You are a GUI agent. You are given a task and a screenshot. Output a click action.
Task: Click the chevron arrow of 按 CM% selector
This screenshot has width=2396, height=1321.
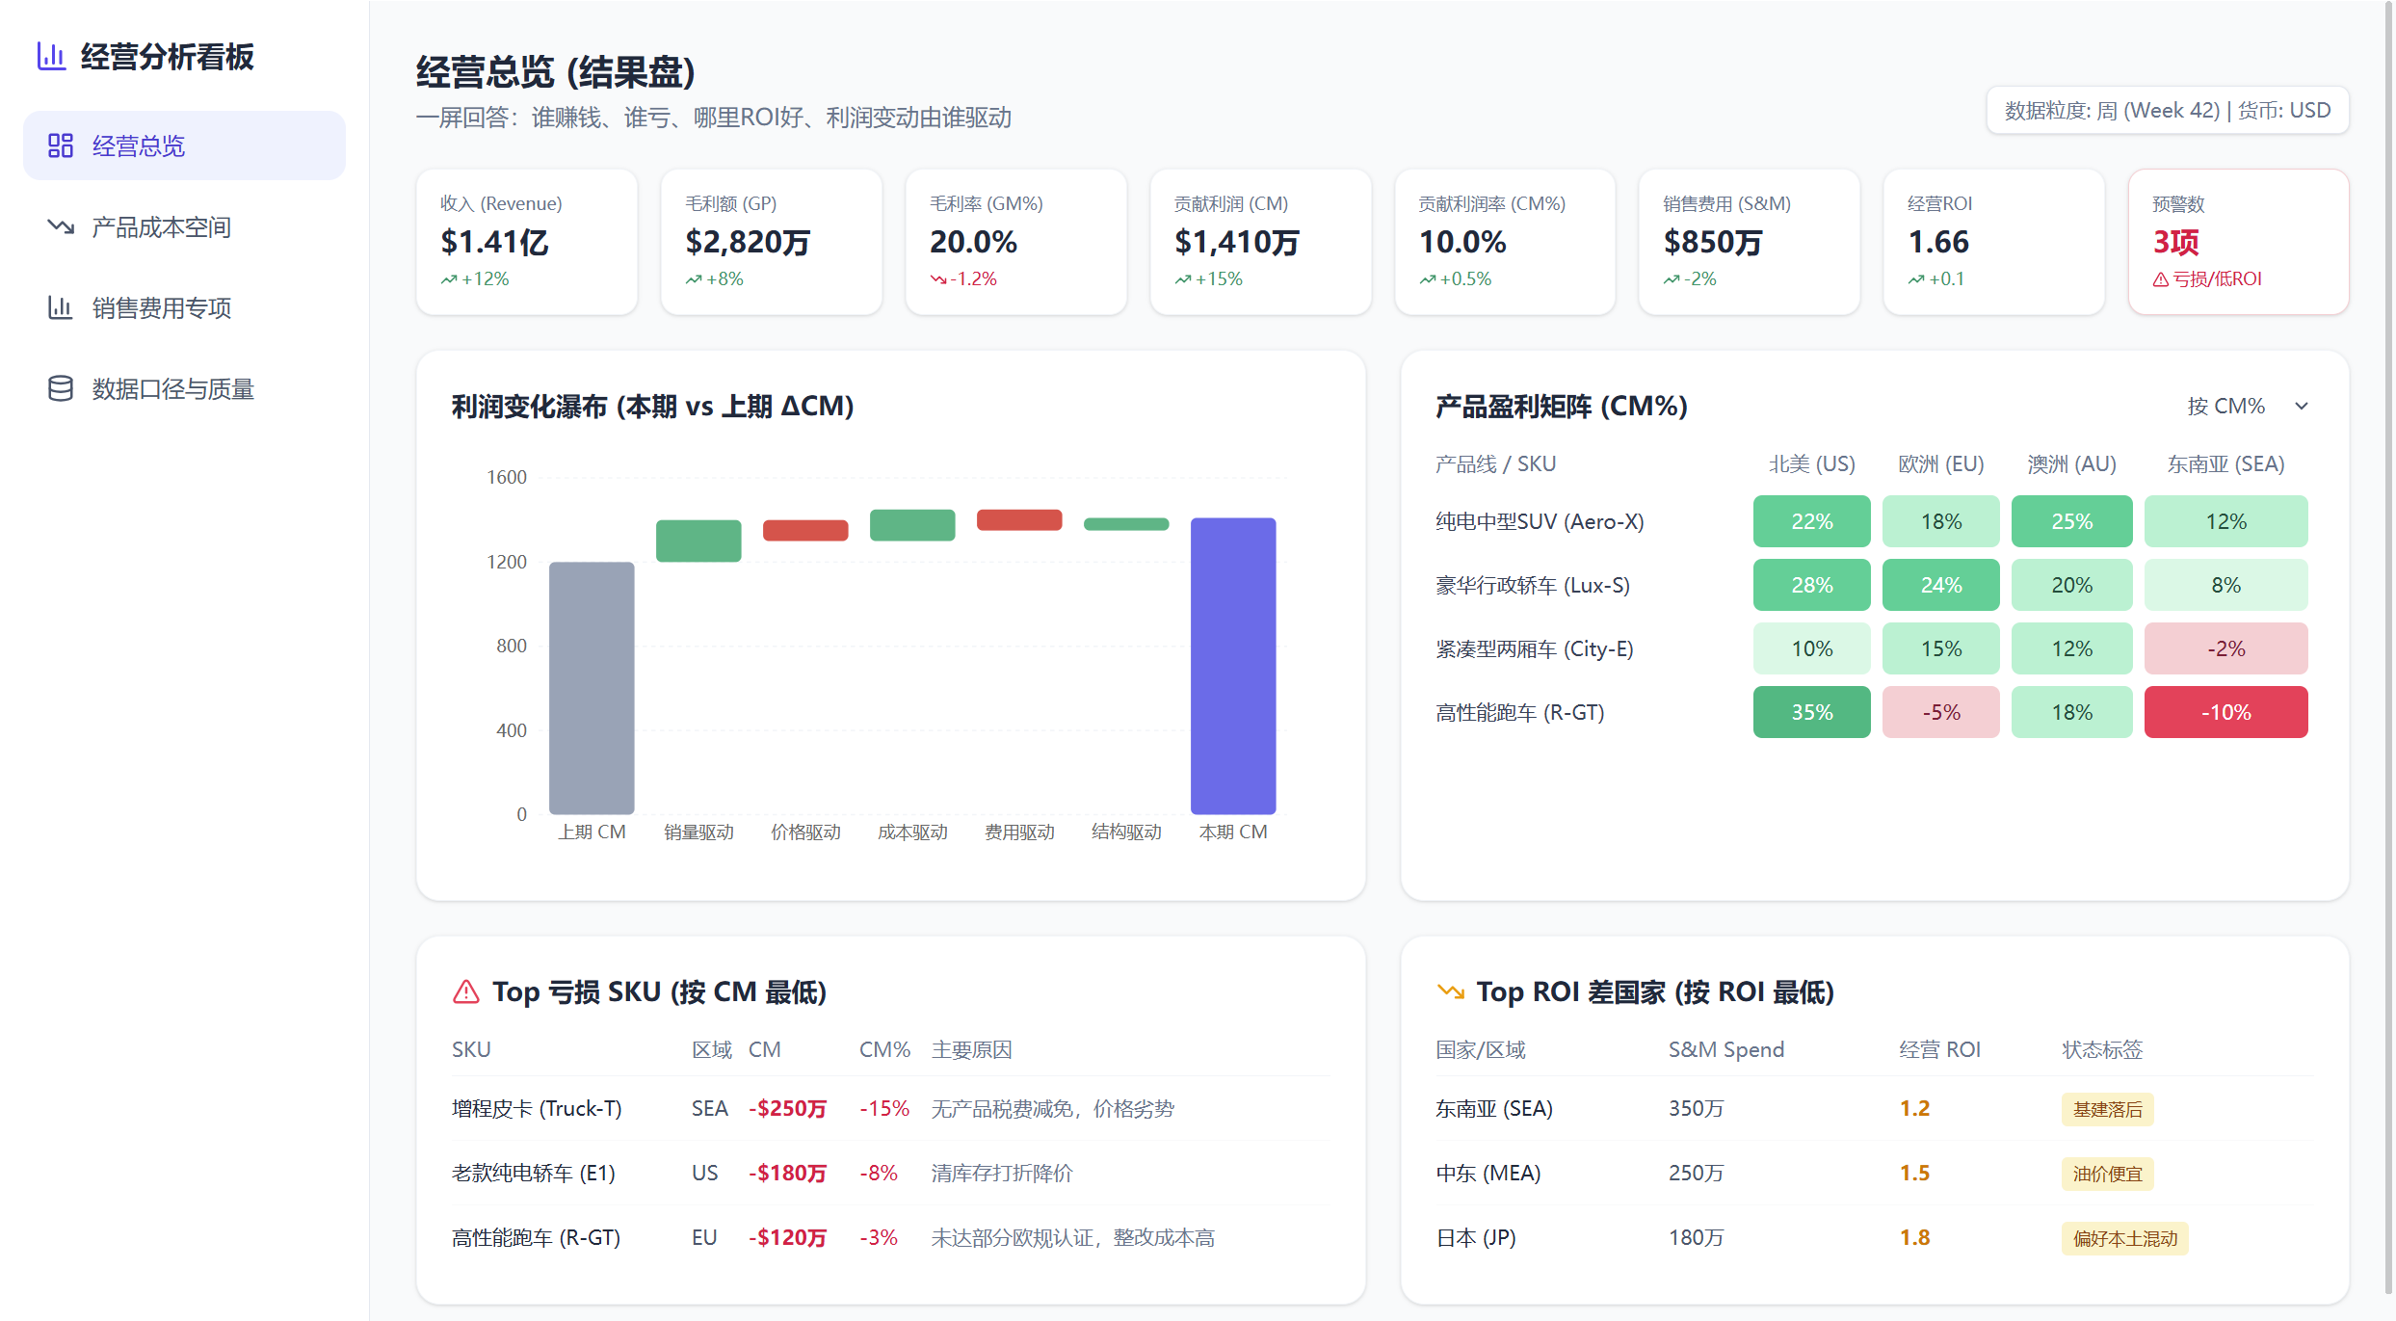click(2302, 406)
